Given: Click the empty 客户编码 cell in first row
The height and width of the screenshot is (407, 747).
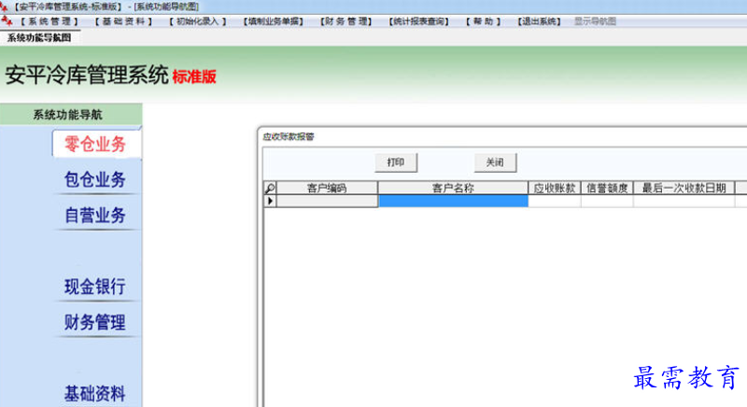Looking at the screenshot, I should point(328,201).
